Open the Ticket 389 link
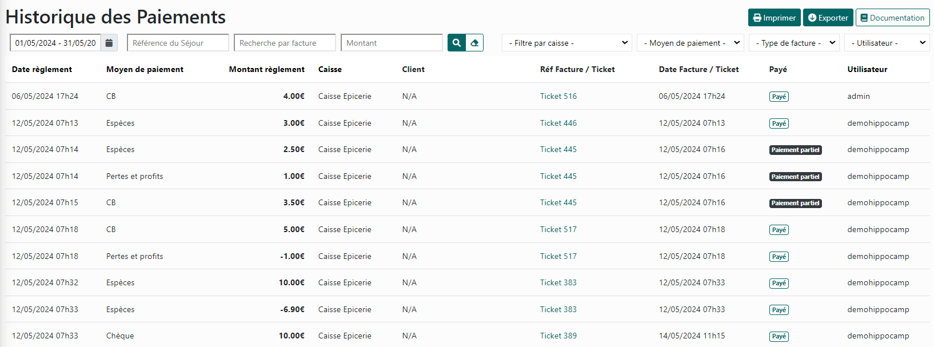The width and height of the screenshot is (934, 347). coord(558,336)
